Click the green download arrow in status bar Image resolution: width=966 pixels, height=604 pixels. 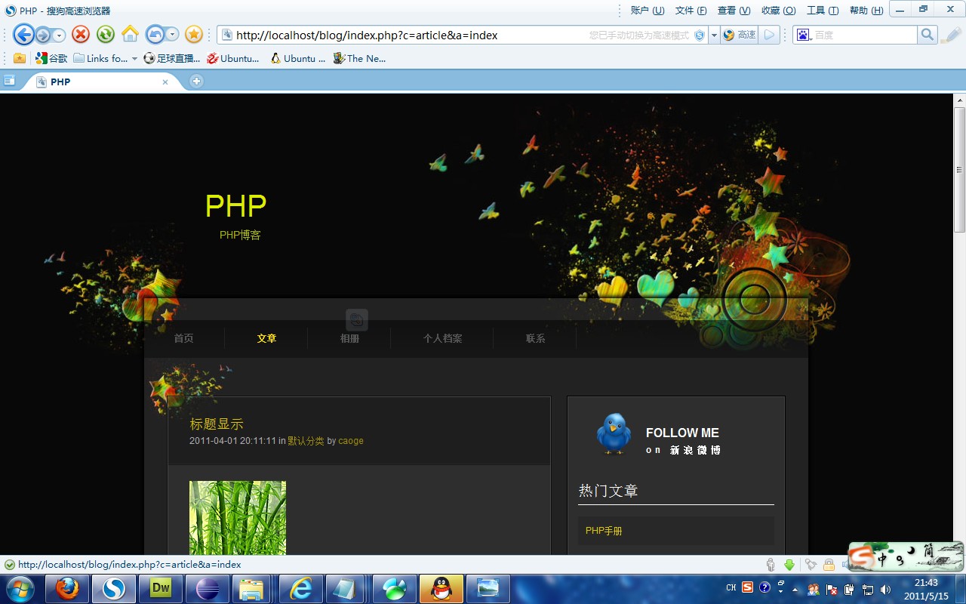point(789,565)
